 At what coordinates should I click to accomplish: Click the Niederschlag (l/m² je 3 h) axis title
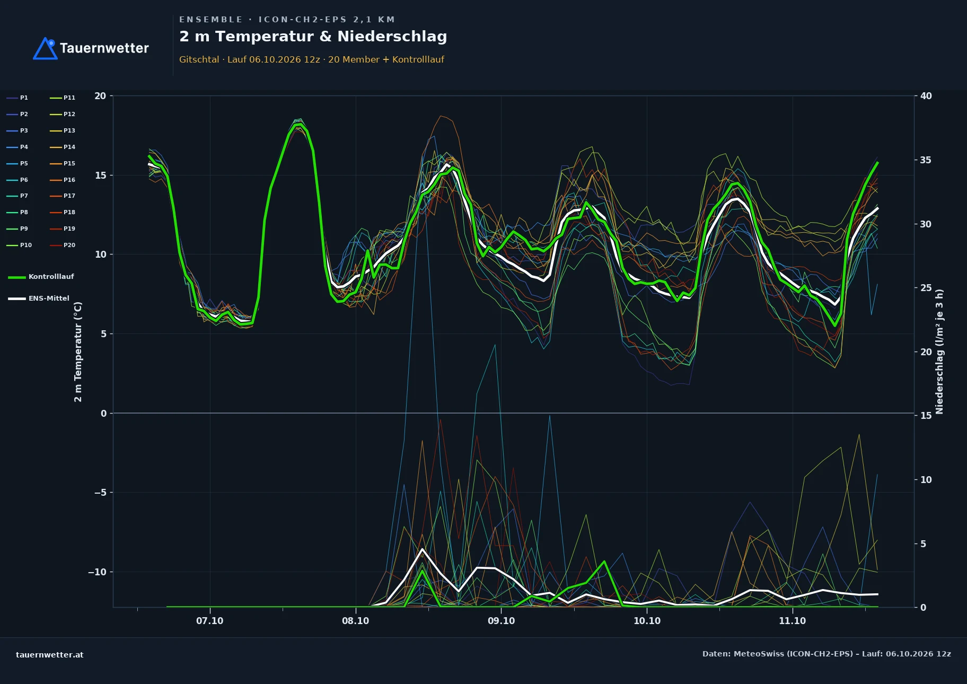[x=939, y=352]
